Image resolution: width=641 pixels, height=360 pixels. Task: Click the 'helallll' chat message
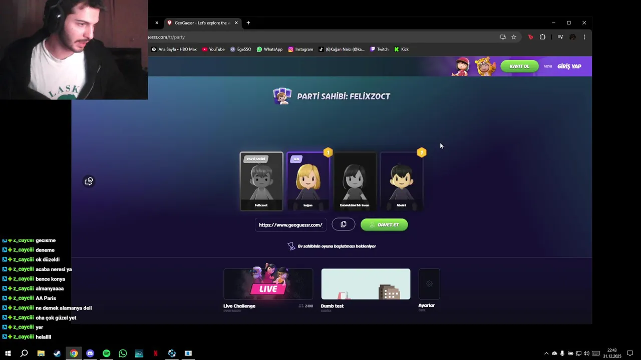tap(44, 337)
